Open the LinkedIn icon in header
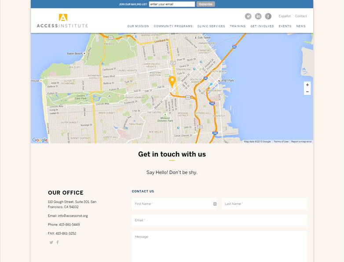The height and width of the screenshot is (262, 344). pos(258,16)
